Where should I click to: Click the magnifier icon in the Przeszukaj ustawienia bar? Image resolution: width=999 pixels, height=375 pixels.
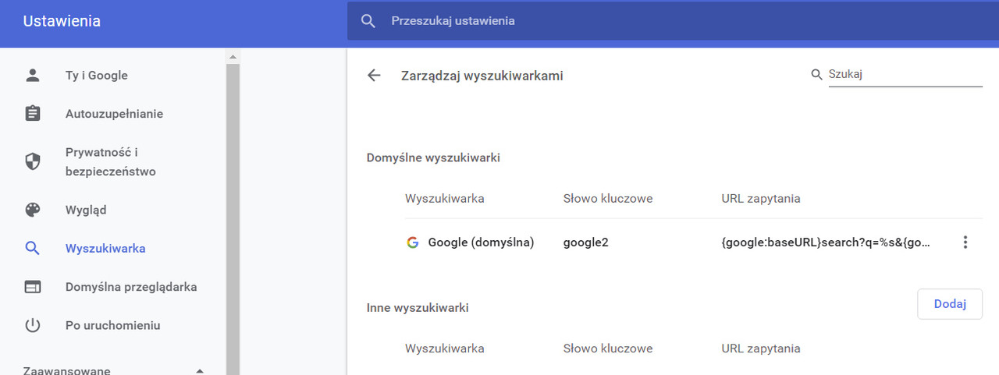tap(368, 21)
